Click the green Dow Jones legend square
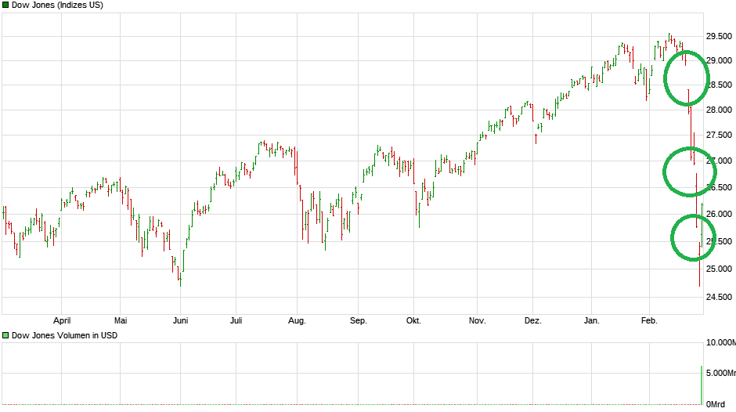Screen dimensions: 736x412 (5, 5)
